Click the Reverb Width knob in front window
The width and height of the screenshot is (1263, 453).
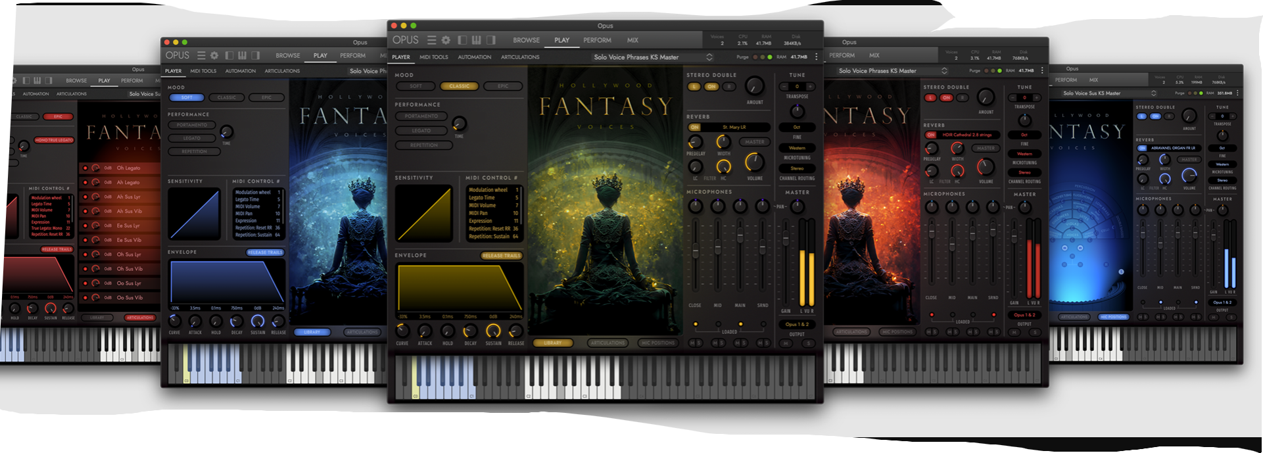point(723,141)
